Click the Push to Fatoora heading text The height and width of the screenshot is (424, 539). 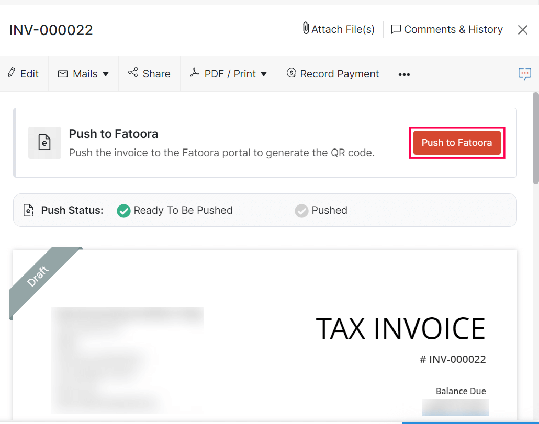click(x=114, y=134)
